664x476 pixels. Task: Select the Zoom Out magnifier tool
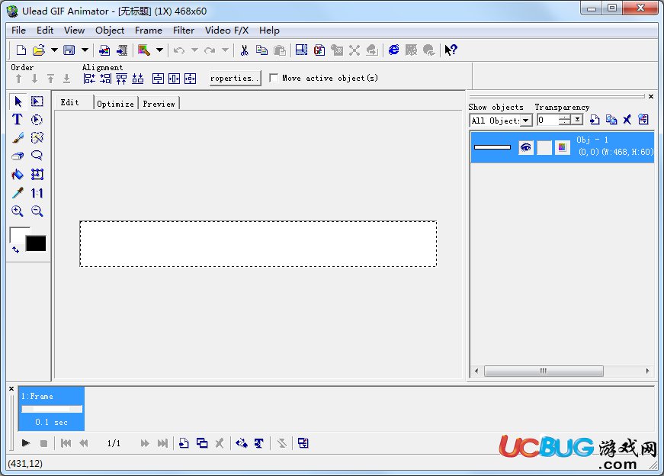coord(37,211)
